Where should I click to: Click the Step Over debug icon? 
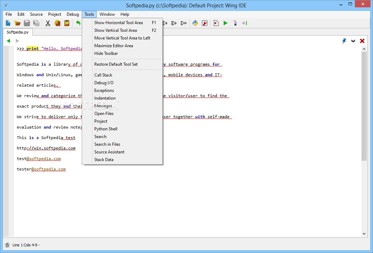coord(244,23)
